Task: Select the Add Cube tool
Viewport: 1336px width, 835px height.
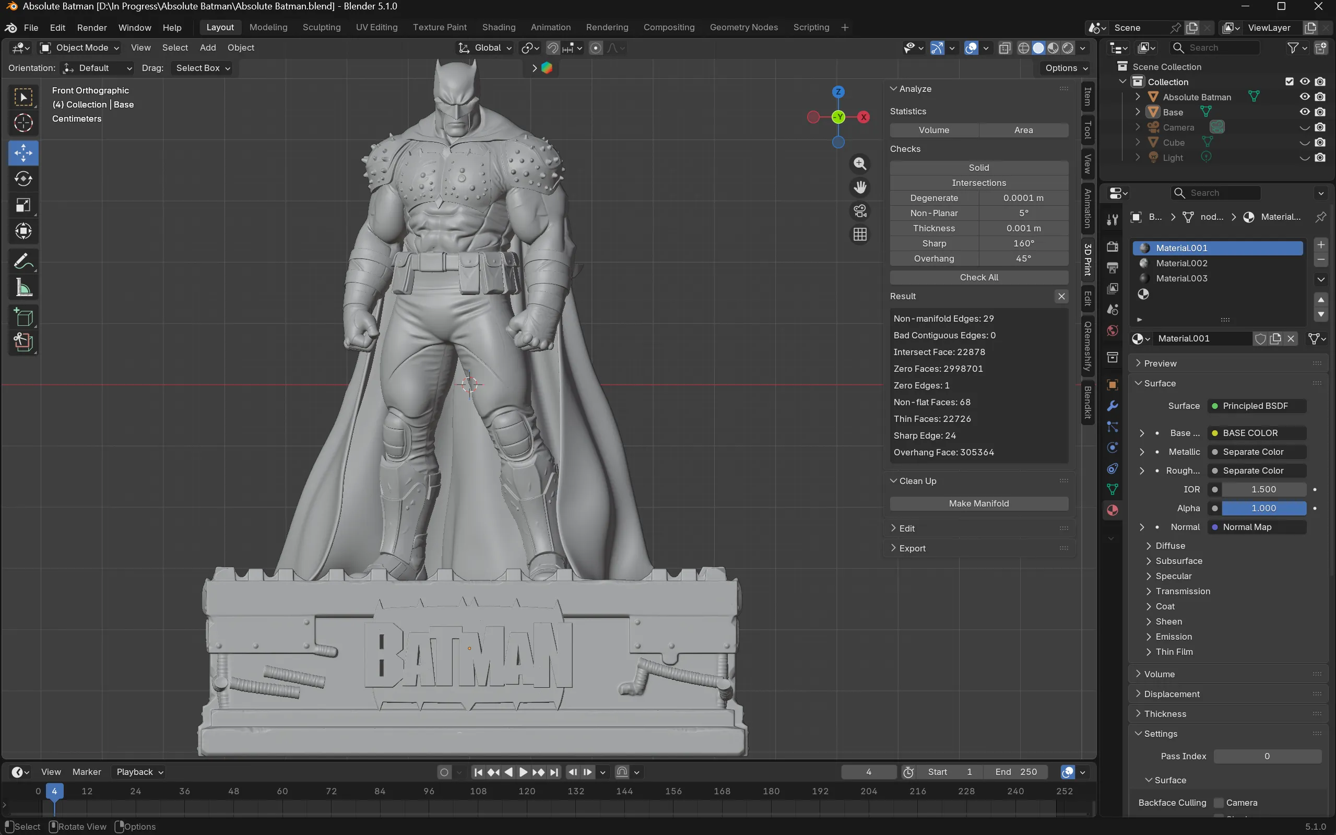Action: point(23,317)
